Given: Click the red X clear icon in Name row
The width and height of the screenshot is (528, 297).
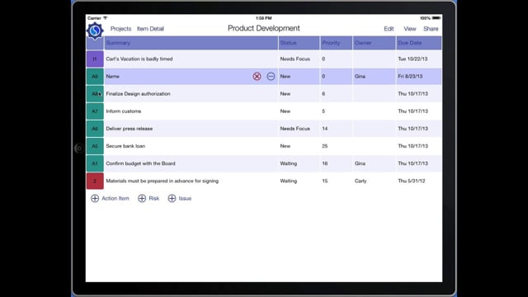Looking at the screenshot, I should tap(257, 77).
